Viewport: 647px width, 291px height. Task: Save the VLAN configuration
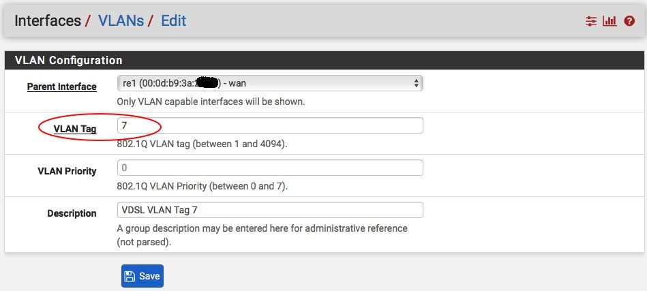[142, 276]
